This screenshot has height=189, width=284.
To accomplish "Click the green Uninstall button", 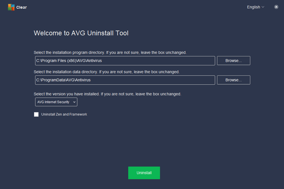I will coord(144,173).
